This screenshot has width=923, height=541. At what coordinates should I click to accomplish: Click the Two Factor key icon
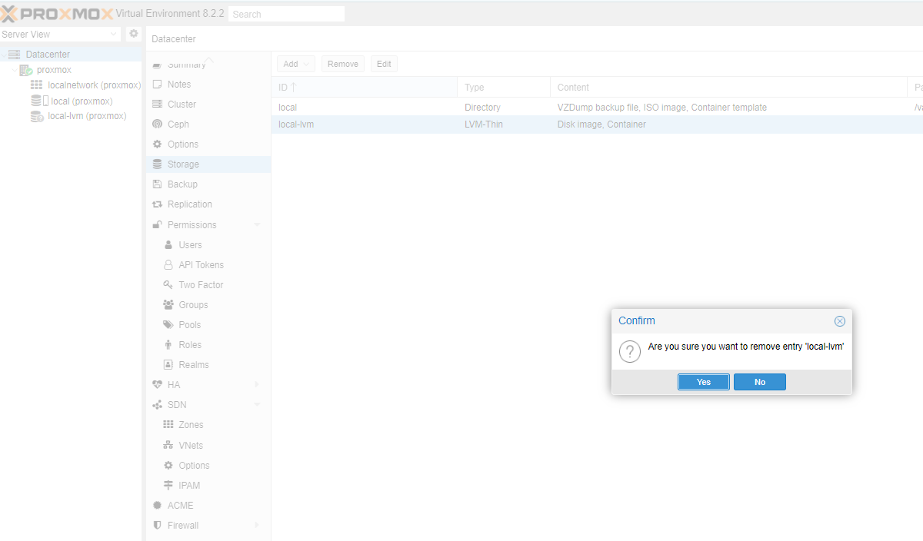pyautogui.click(x=168, y=285)
